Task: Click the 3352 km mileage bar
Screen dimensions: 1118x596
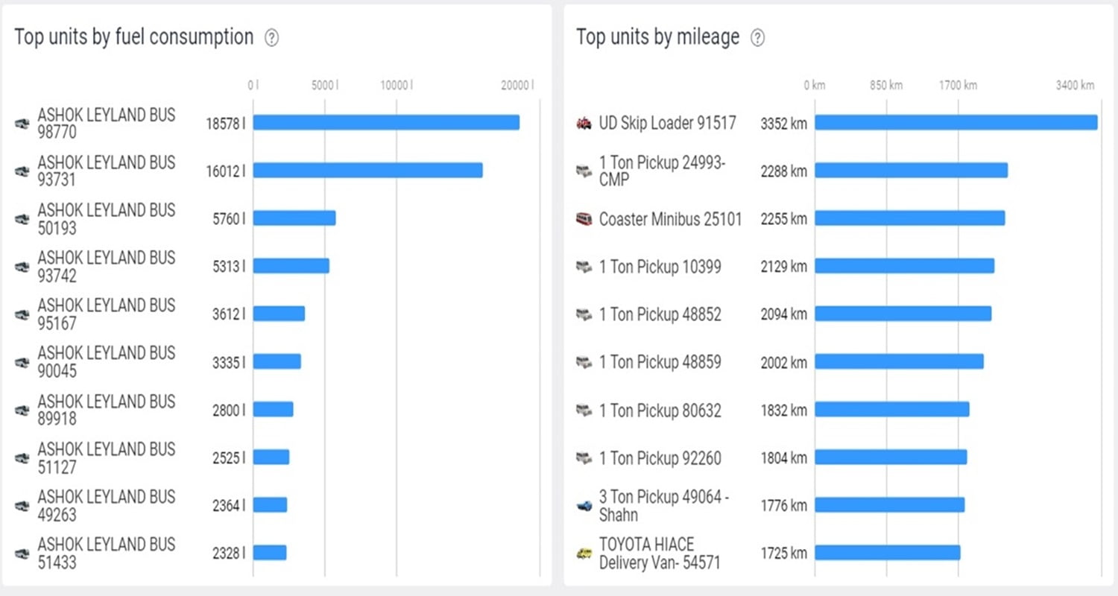Action: click(956, 123)
